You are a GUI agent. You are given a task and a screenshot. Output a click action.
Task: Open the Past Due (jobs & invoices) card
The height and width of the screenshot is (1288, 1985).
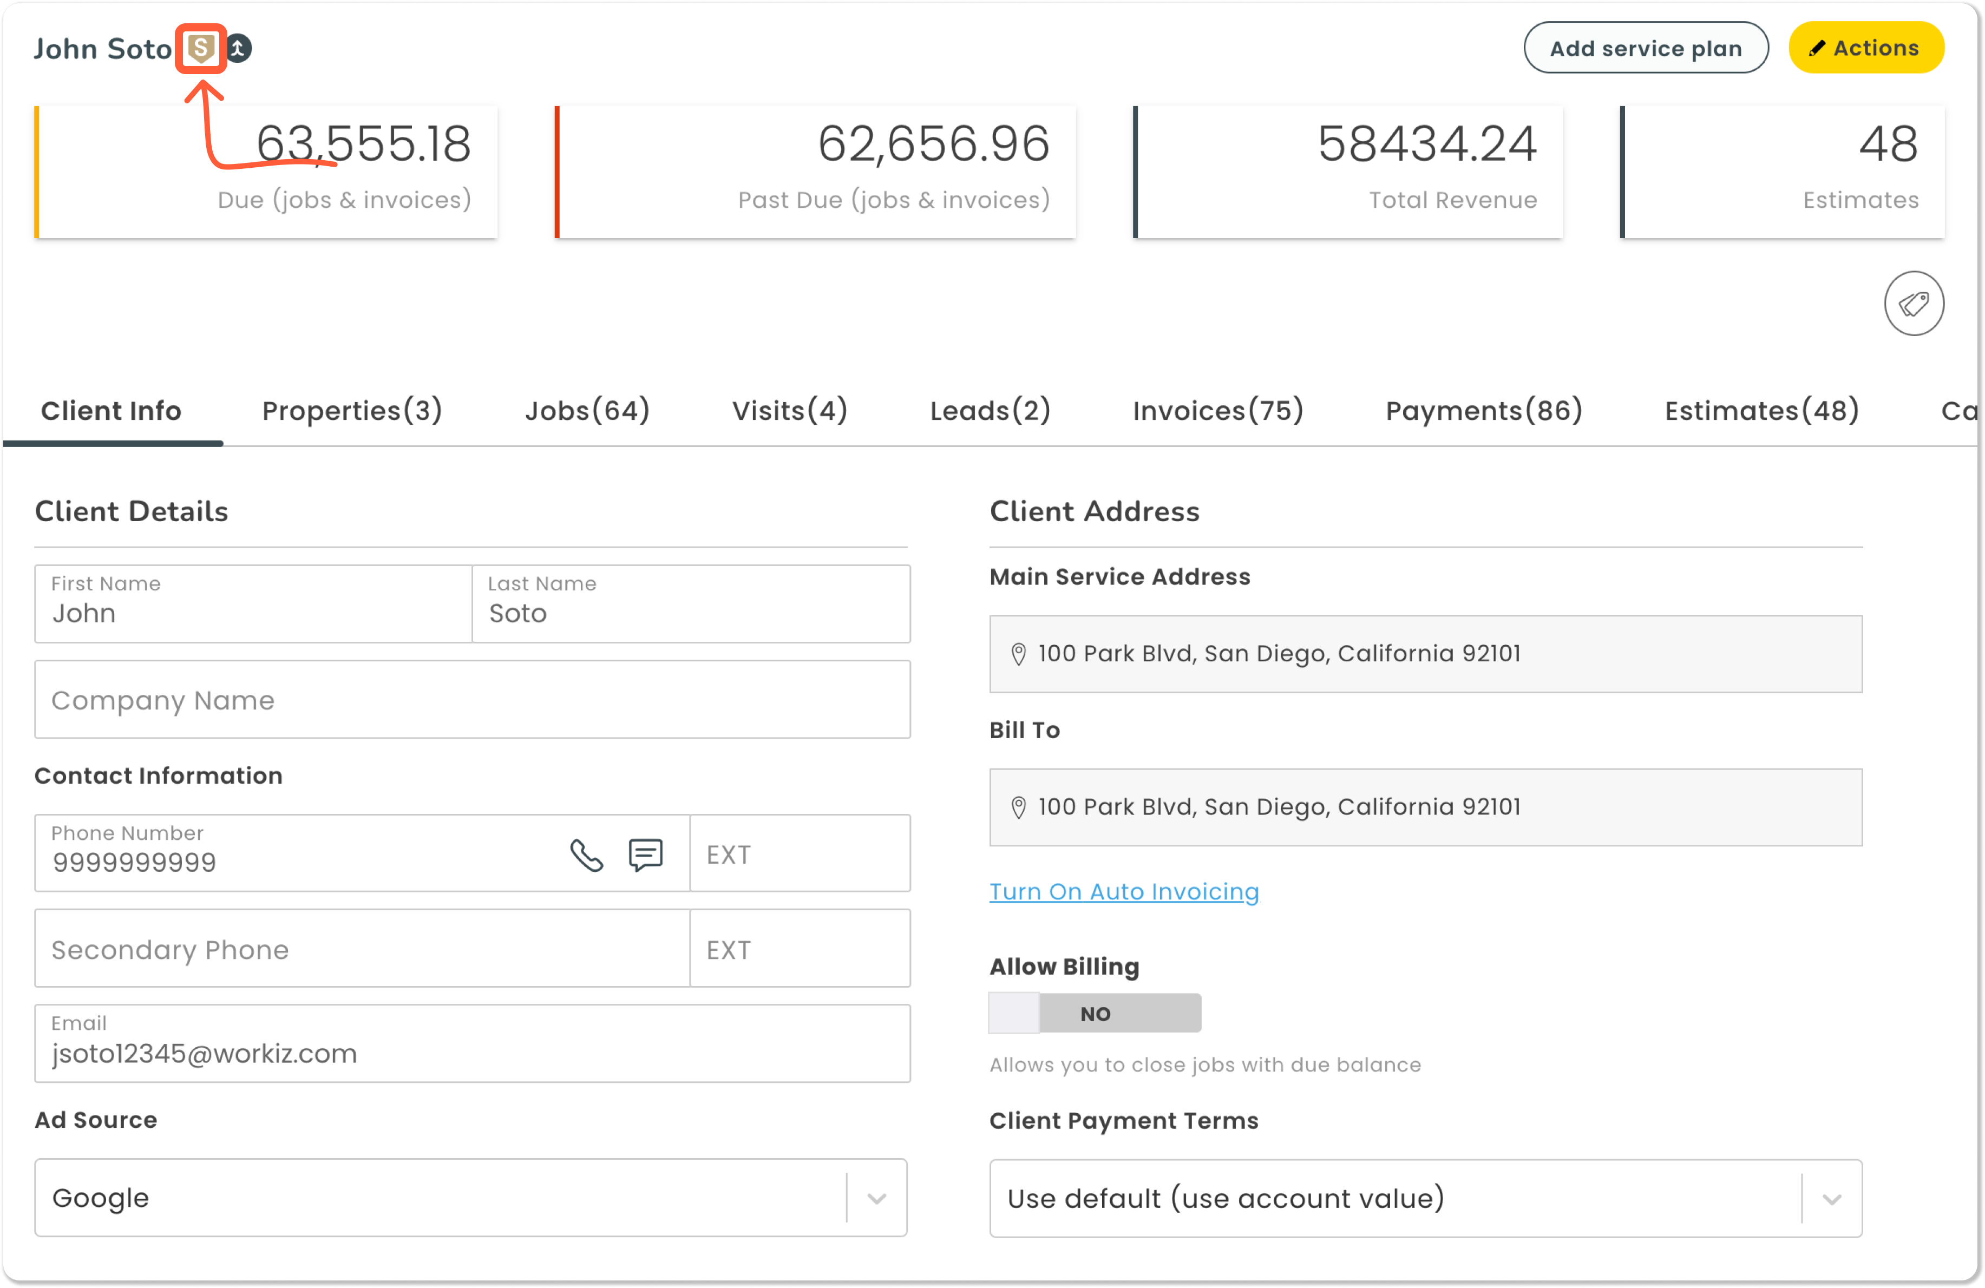point(815,173)
